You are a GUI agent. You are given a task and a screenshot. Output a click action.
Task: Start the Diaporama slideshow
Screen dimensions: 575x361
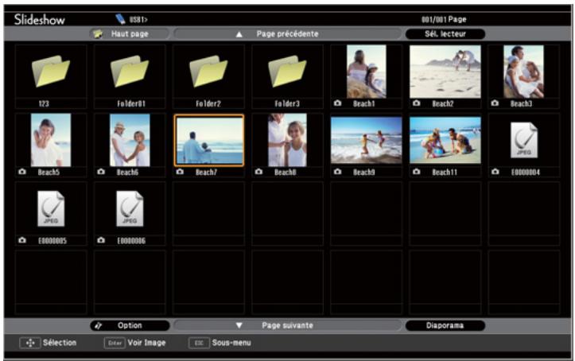point(445,325)
